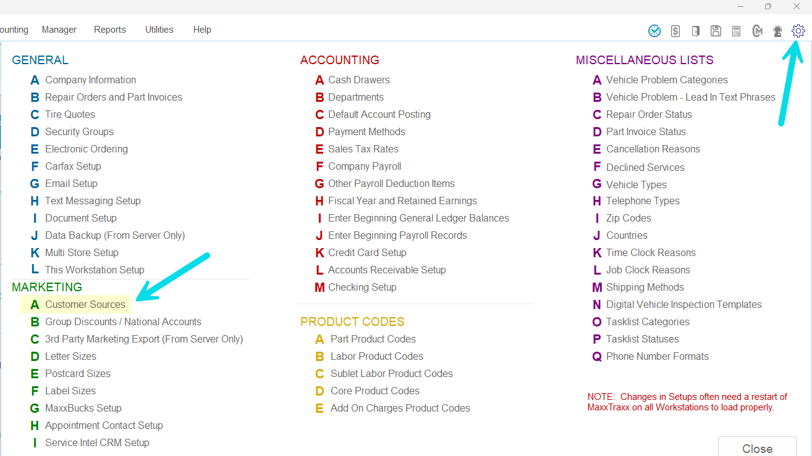
Task: Click the dollar sign document icon
Action: coord(675,31)
